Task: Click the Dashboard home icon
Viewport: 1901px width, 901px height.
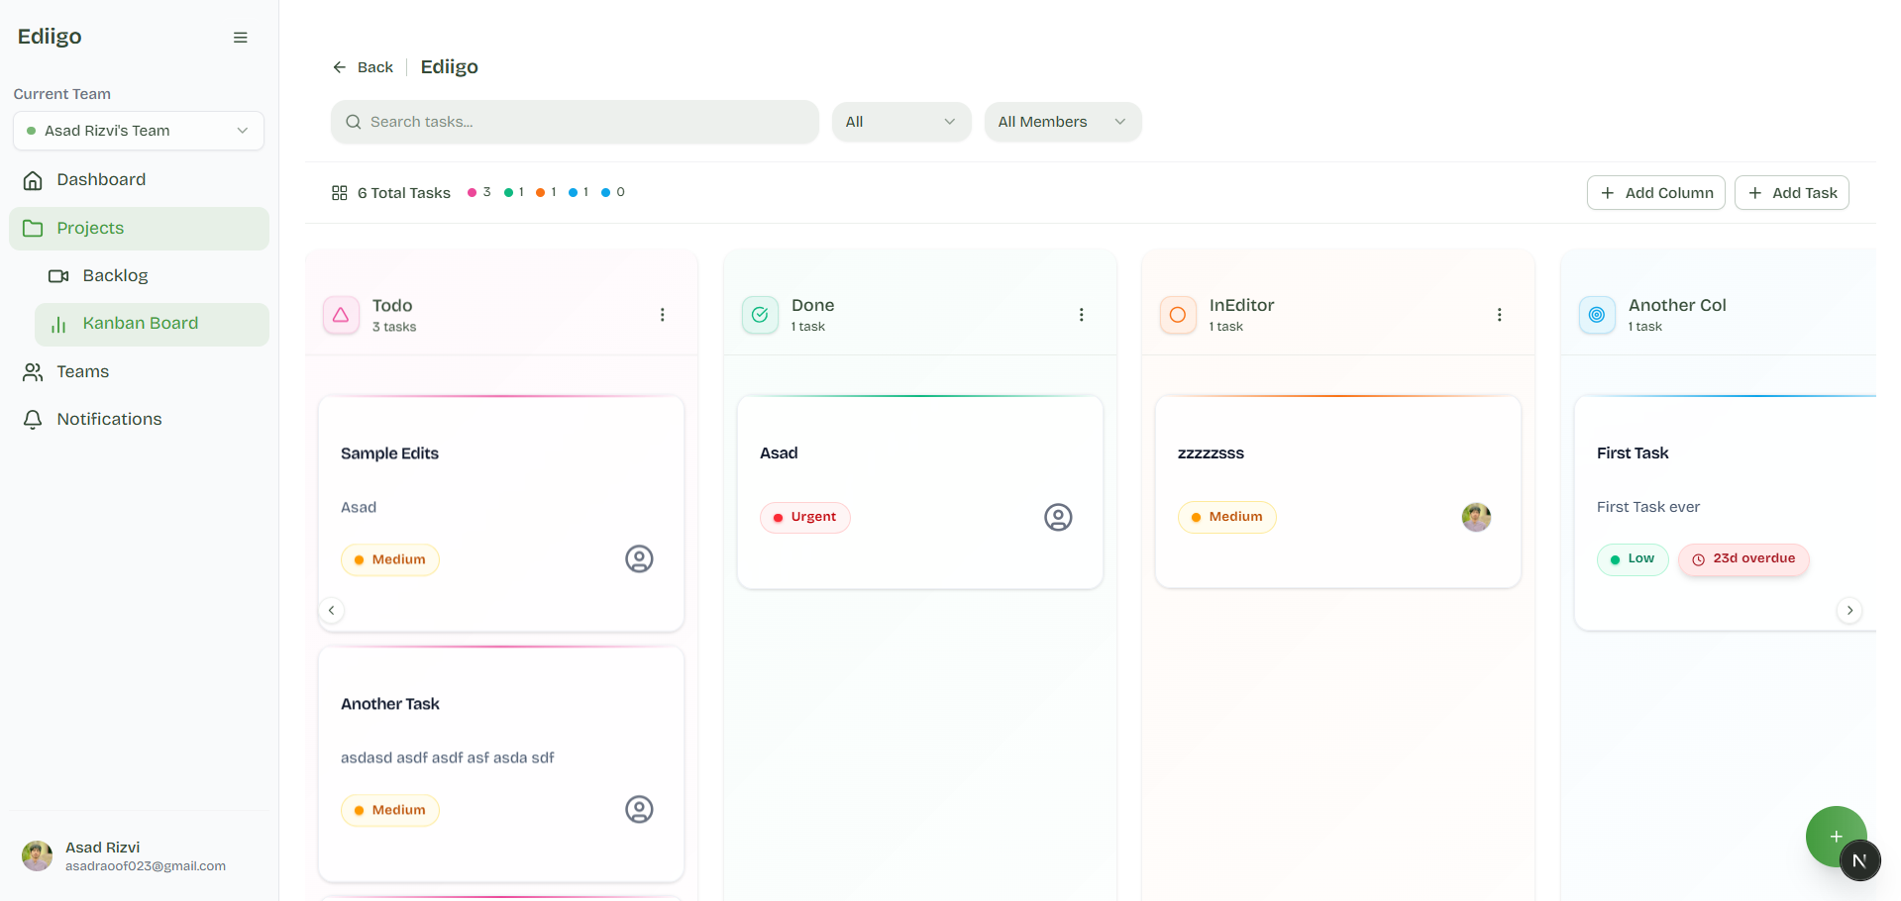Action: pos(33,180)
